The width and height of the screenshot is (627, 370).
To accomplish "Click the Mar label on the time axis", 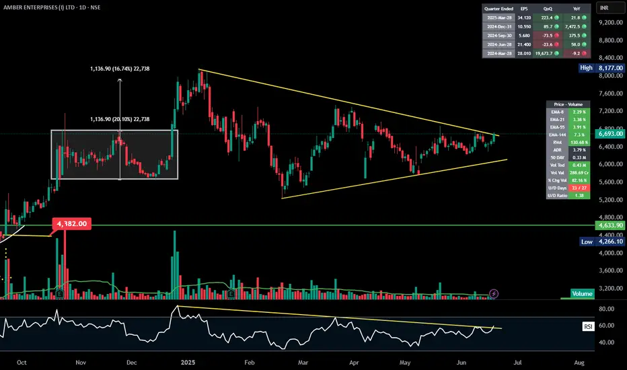I will pyautogui.click(x=303, y=363).
